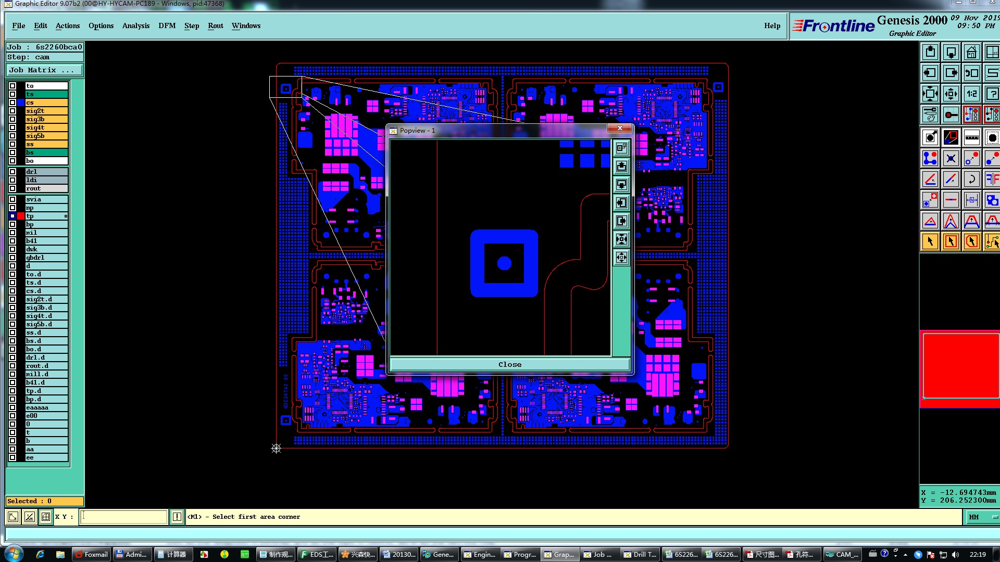Toggle checkbox for layer sig2t
This screenshot has height=562, width=1000.
12,111
